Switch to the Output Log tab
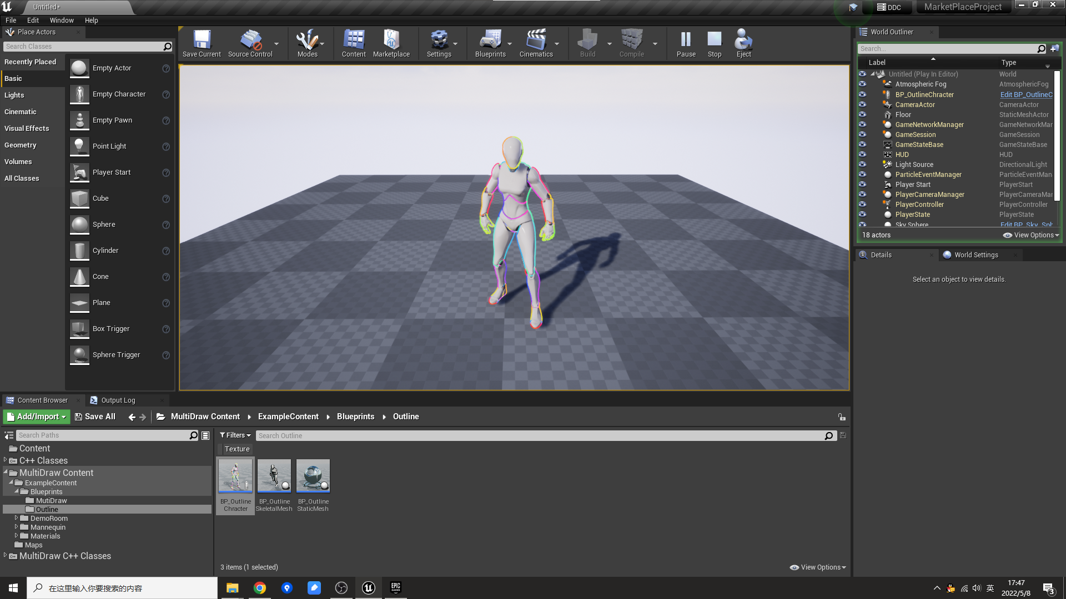This screenshot has height=599, width=1066. (x=118, y=400)
